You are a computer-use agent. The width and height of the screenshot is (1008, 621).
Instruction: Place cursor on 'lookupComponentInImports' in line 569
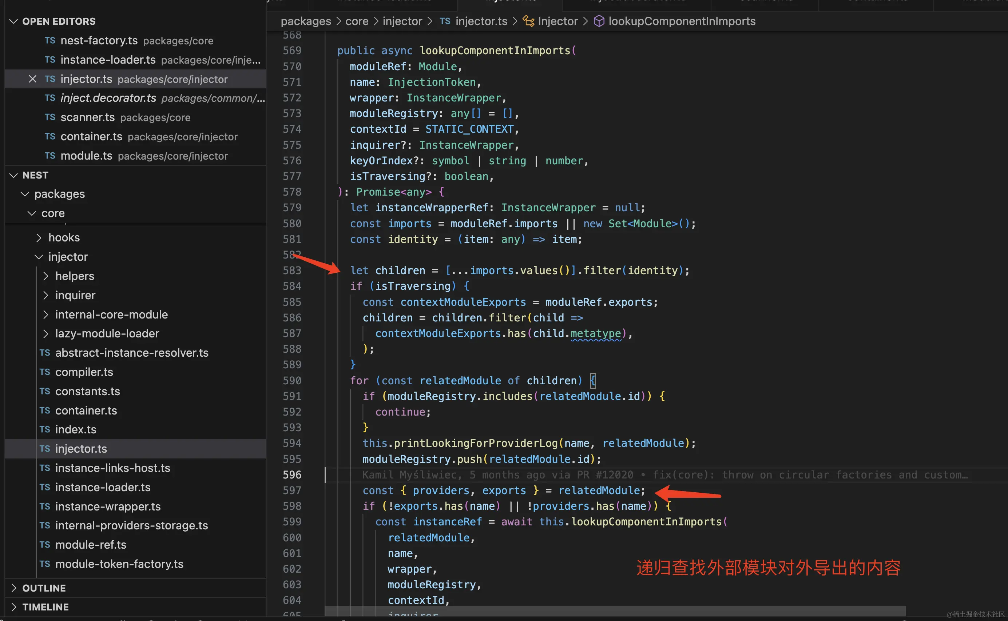(x=495, y=51)
